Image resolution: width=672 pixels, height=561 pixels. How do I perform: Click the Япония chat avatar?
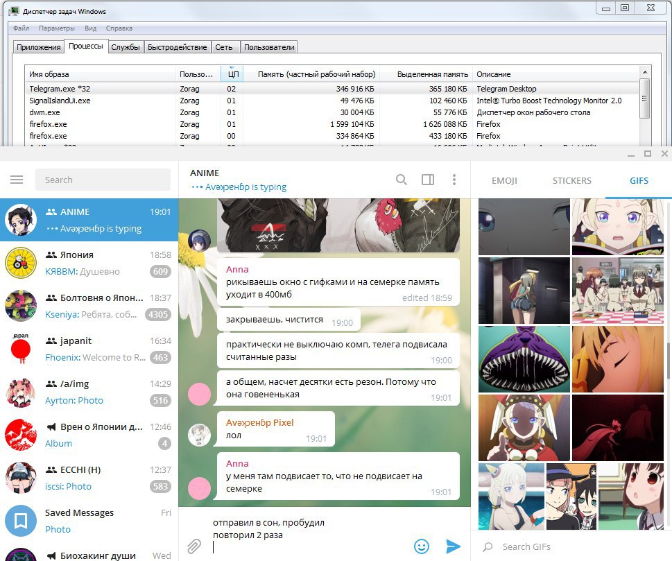point(21,263)
